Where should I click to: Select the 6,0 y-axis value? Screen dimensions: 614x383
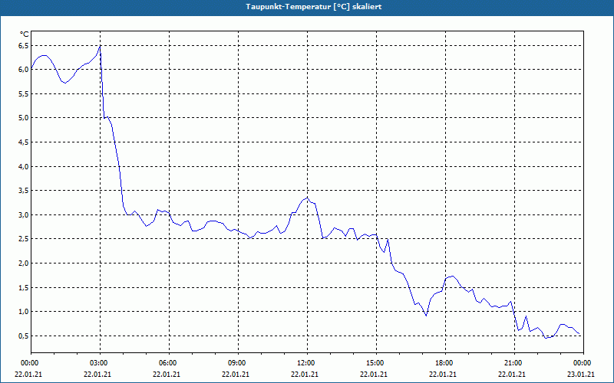24,70
